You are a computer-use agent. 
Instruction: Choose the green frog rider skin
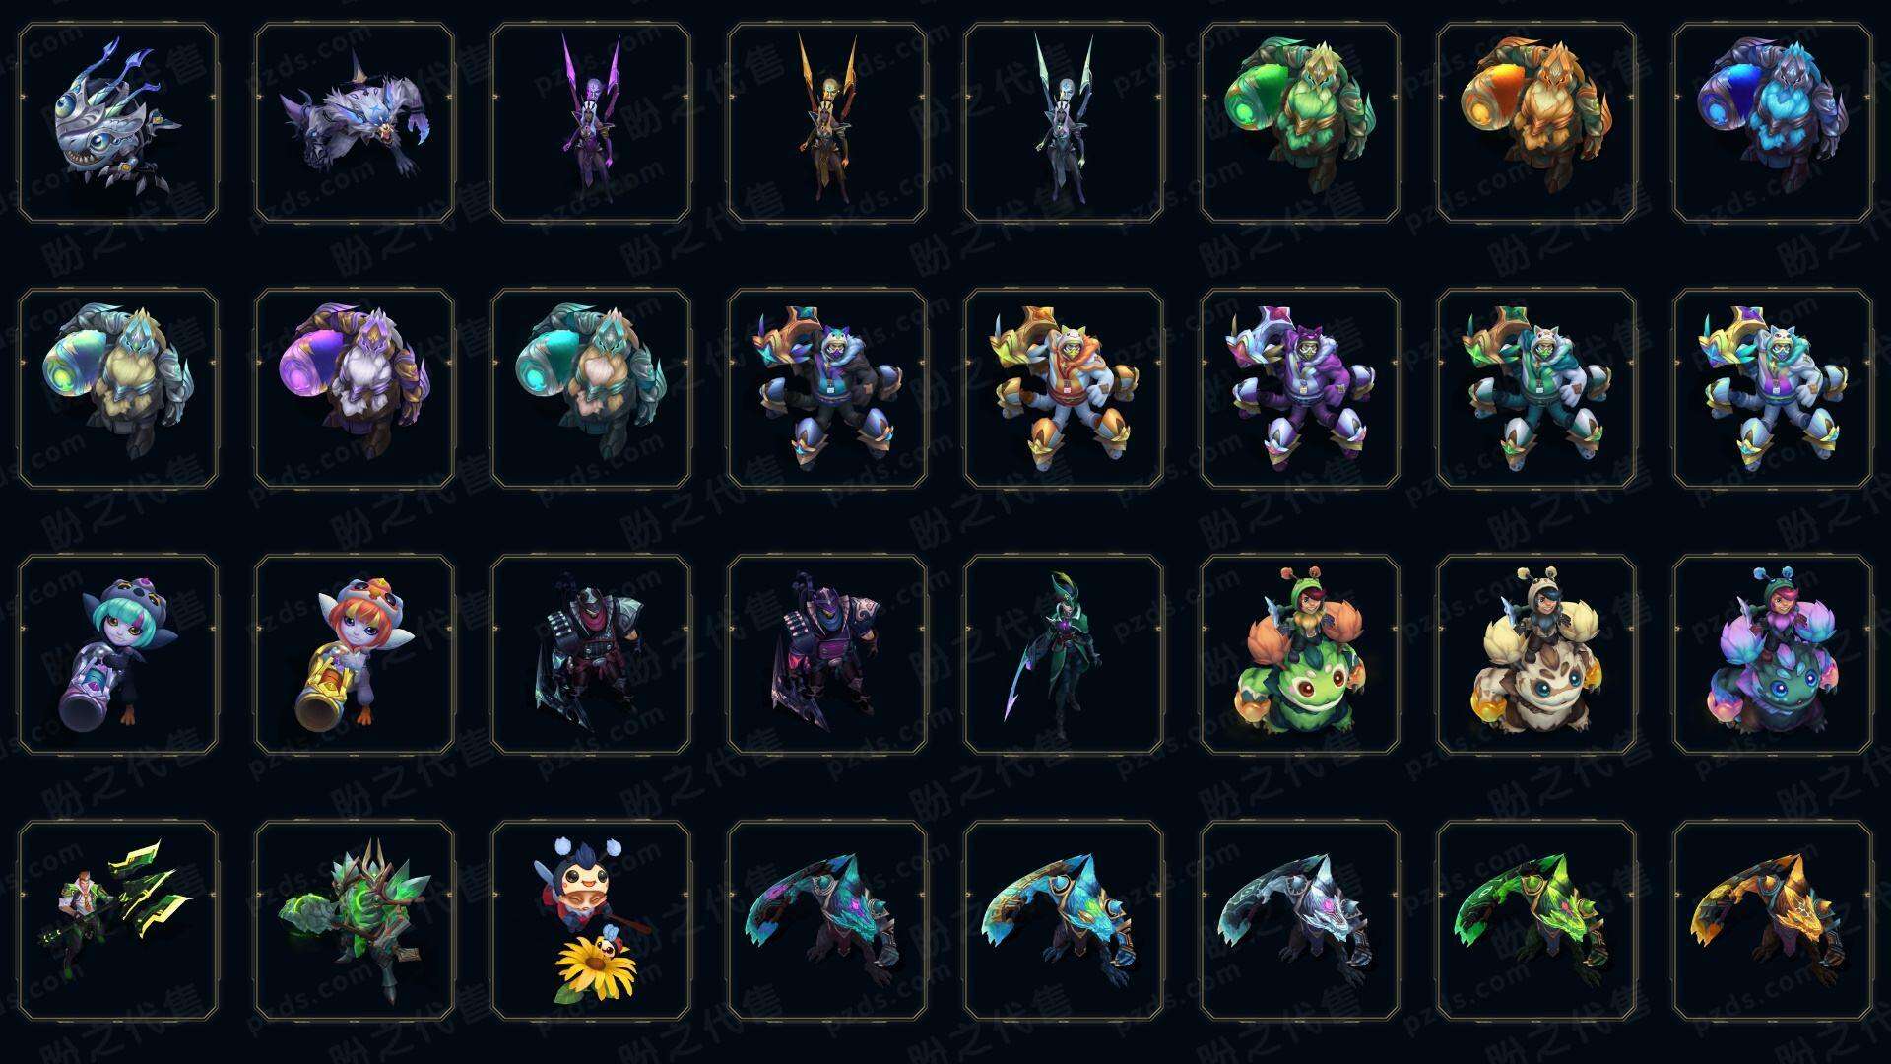[1300, 654]
